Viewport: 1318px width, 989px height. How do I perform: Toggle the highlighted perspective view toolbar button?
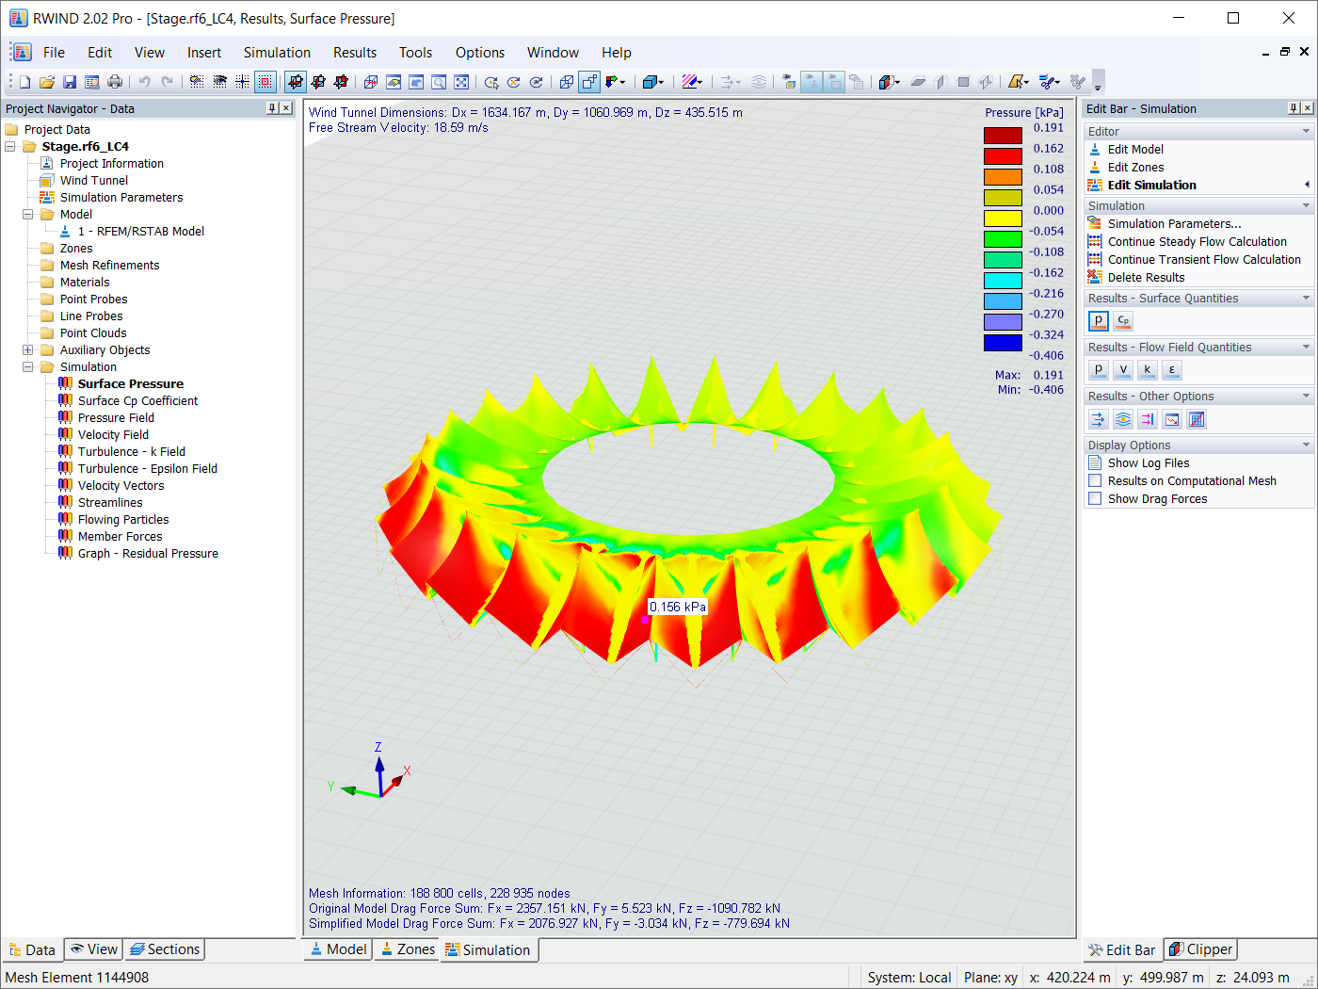click(589, 82)
